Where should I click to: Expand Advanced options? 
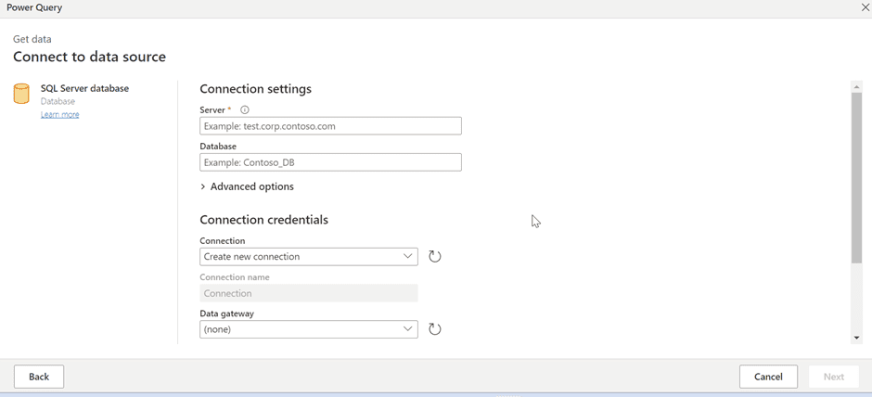click(247, 186)
